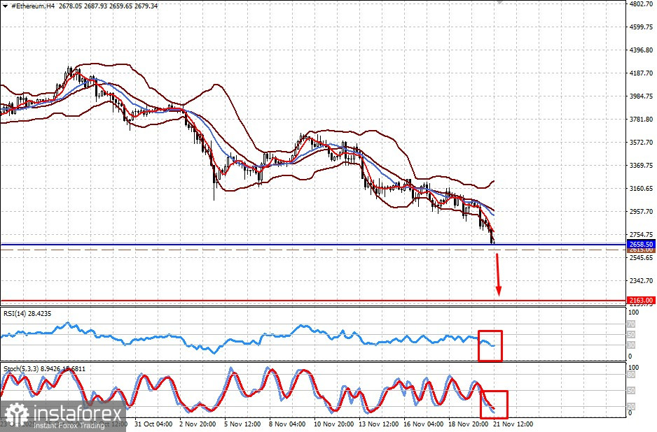The width and height of the screenshot is (657, 432).
Task: Click the 4187.70 price scale label
Action: click(x=641, y=73)
